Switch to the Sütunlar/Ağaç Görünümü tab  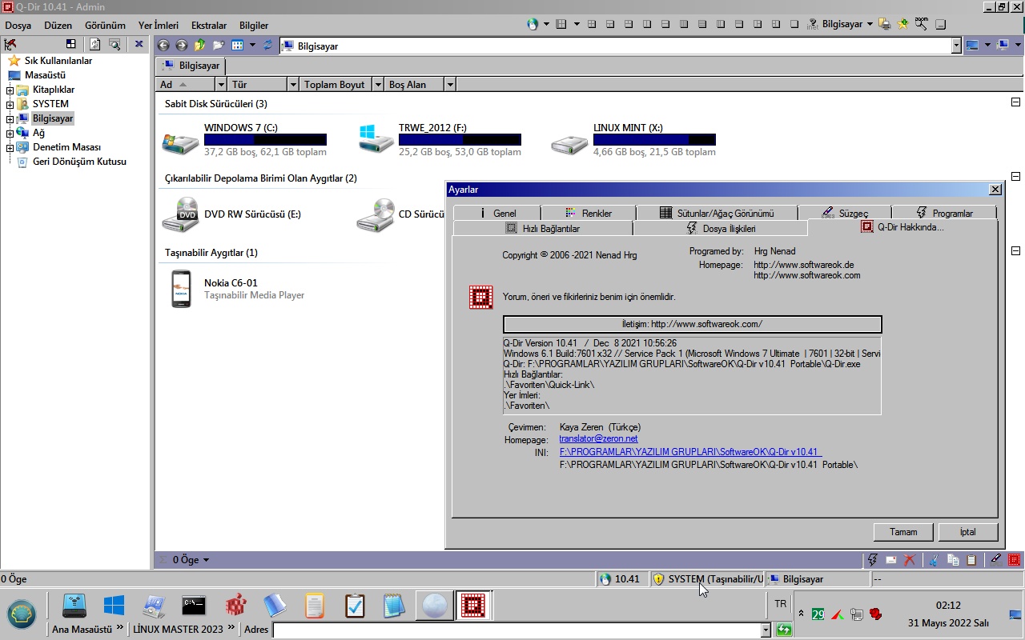(717, 213)
